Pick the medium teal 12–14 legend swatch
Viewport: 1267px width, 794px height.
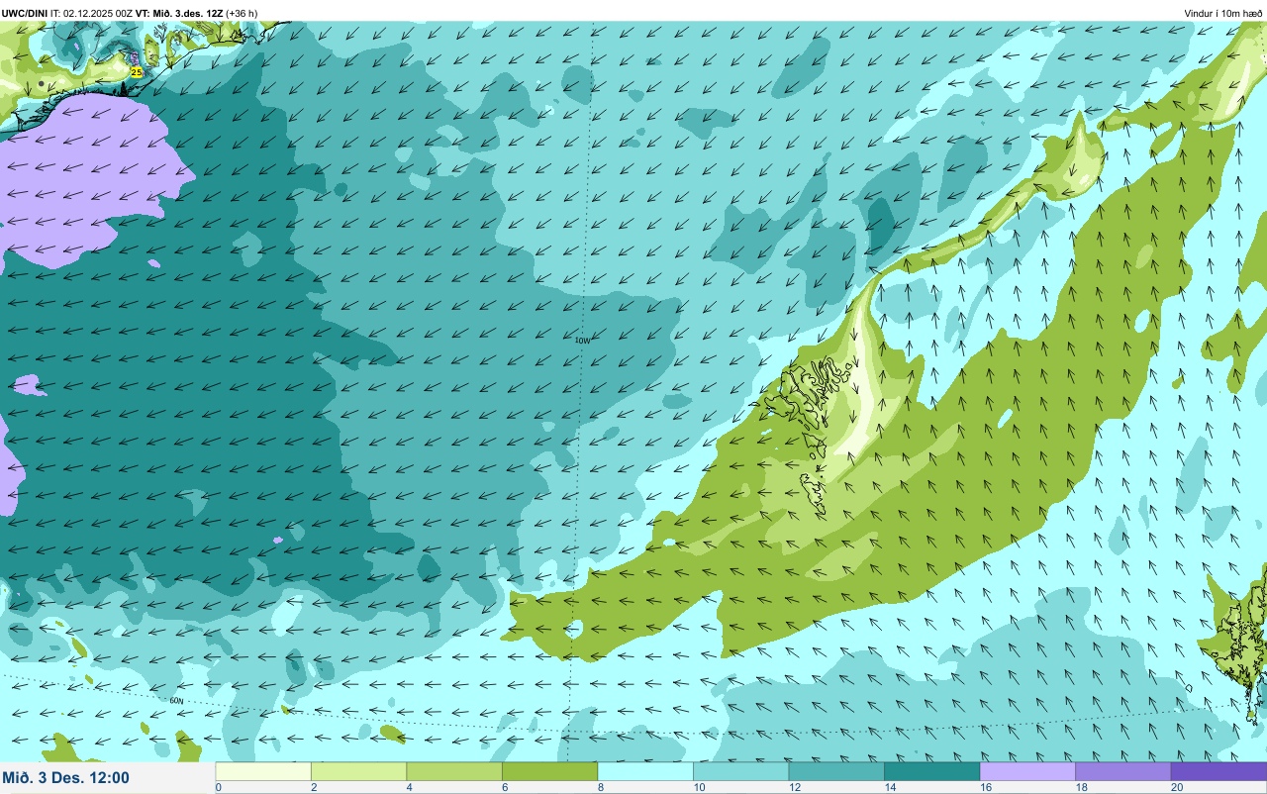836,771
